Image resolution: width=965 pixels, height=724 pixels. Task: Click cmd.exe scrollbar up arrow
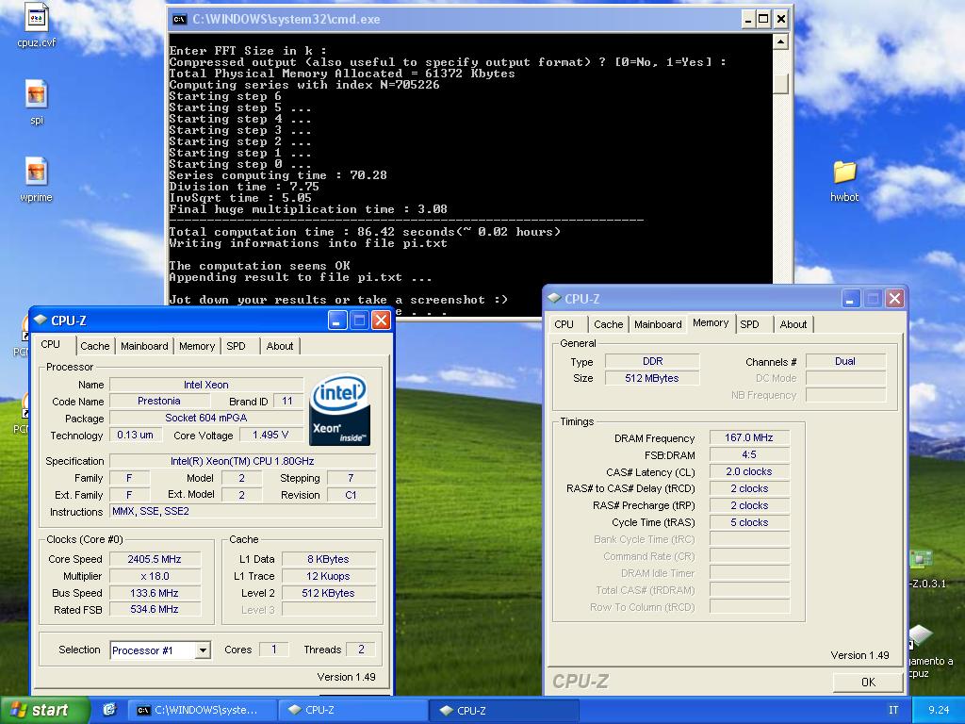(780, 41)
